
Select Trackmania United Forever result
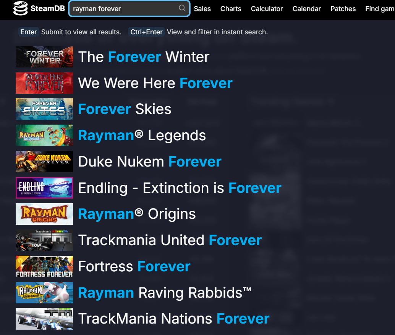pyautogui.click(x=170, y=240)
